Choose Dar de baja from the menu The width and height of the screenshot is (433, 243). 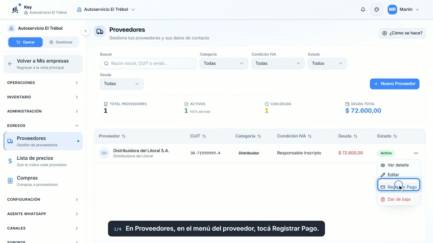coord(398,199)
